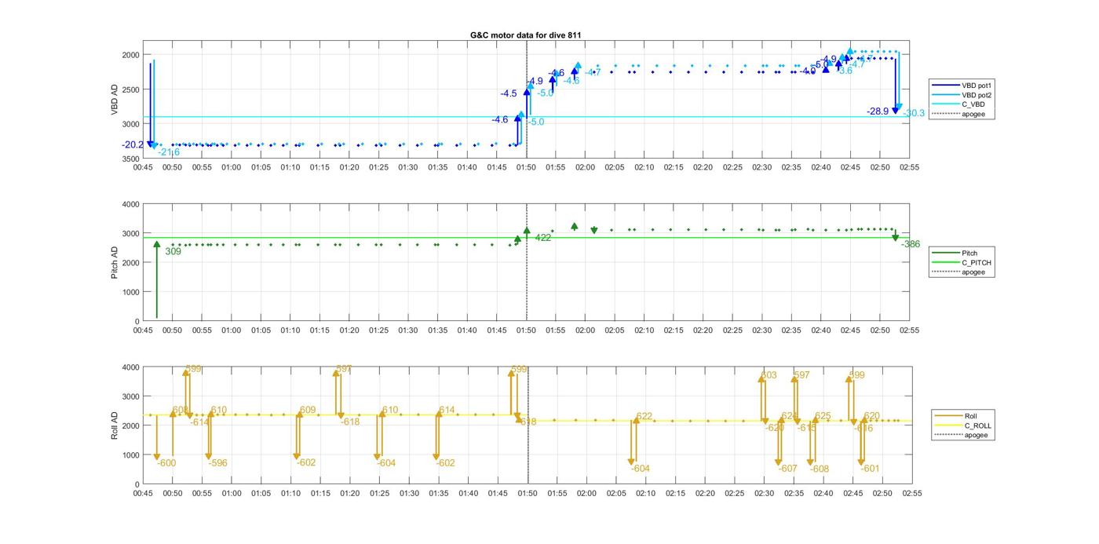Click the green line sample beside 'C_PITCH'
The width and height of the screenshot is (1099, 544).
pyautogui.click(x=946, y=262)
